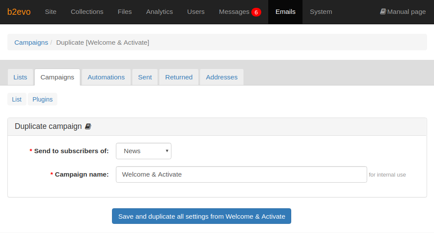Focus the Campaign name input field
Viewport: 434px width, 233px height.
pos(241,174)
